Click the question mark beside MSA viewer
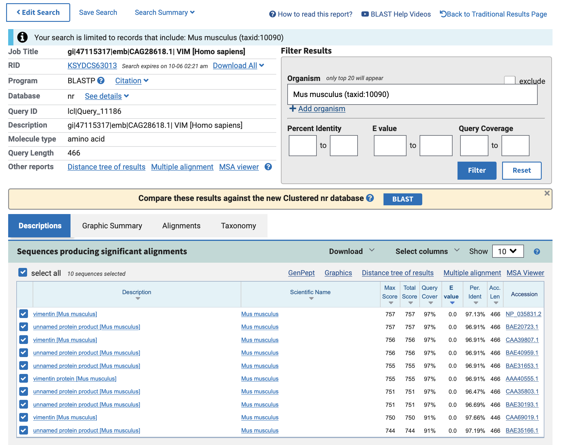This screenshot has height=445, width=563. pyautogui.click(x=268, y=167)
